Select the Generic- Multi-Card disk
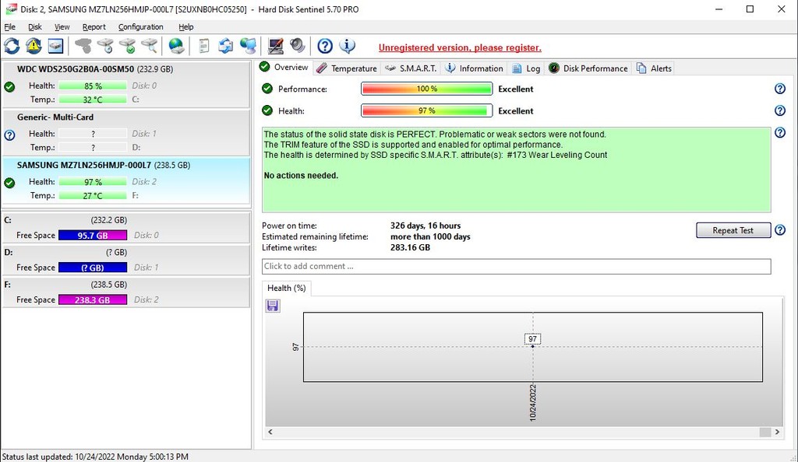The height and width of the screenshot is (462, 798). [x=125, y=132]
